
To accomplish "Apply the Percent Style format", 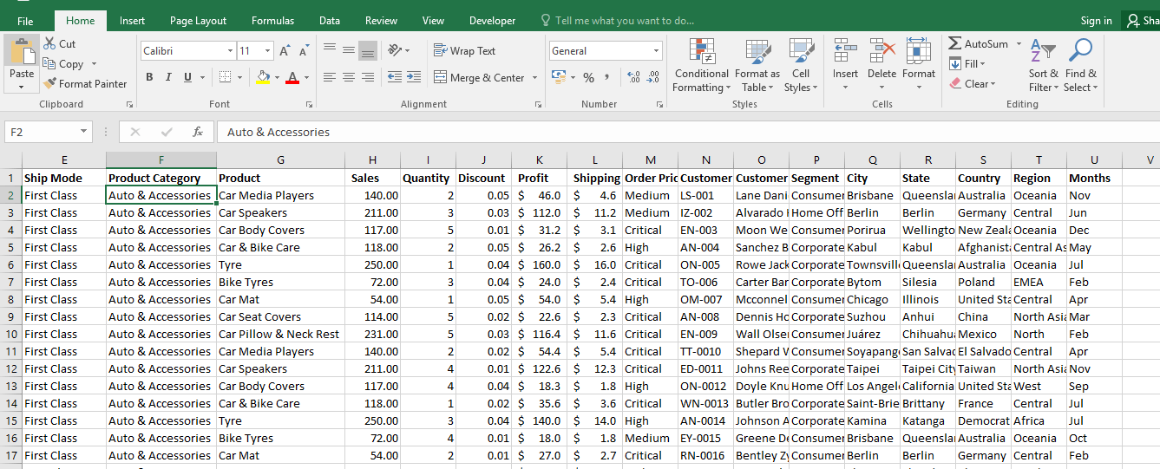I will point(588,78).
